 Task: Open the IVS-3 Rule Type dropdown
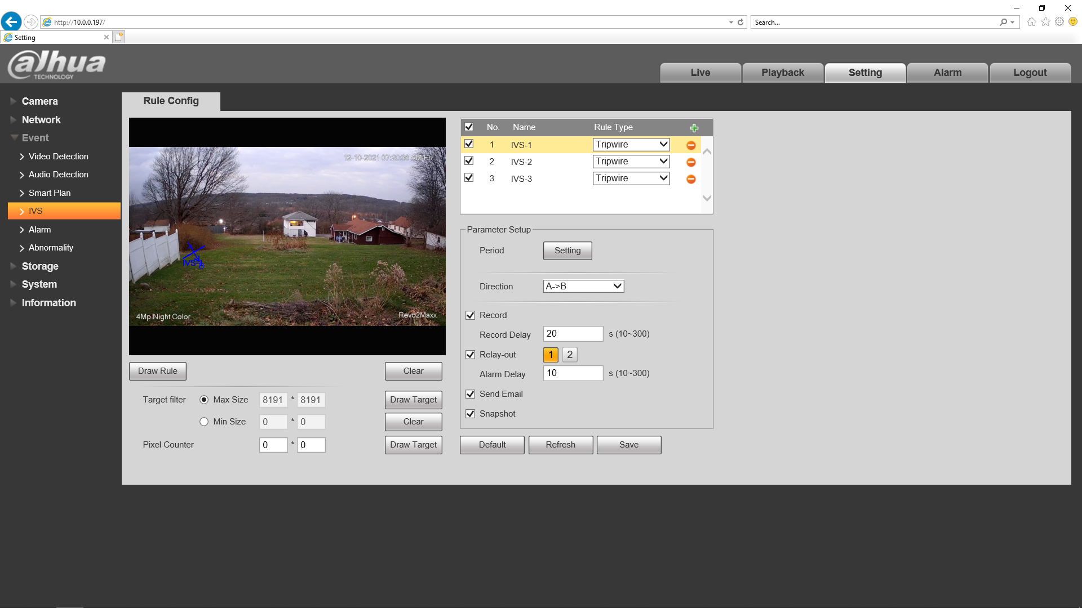point(631,178)
